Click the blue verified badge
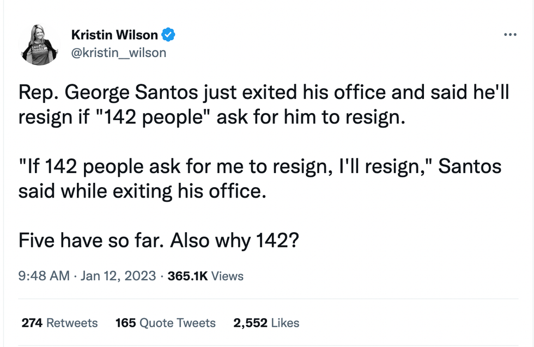Image resolution: width=534 pixels, height=347 pixels. [x=169, y=36]
